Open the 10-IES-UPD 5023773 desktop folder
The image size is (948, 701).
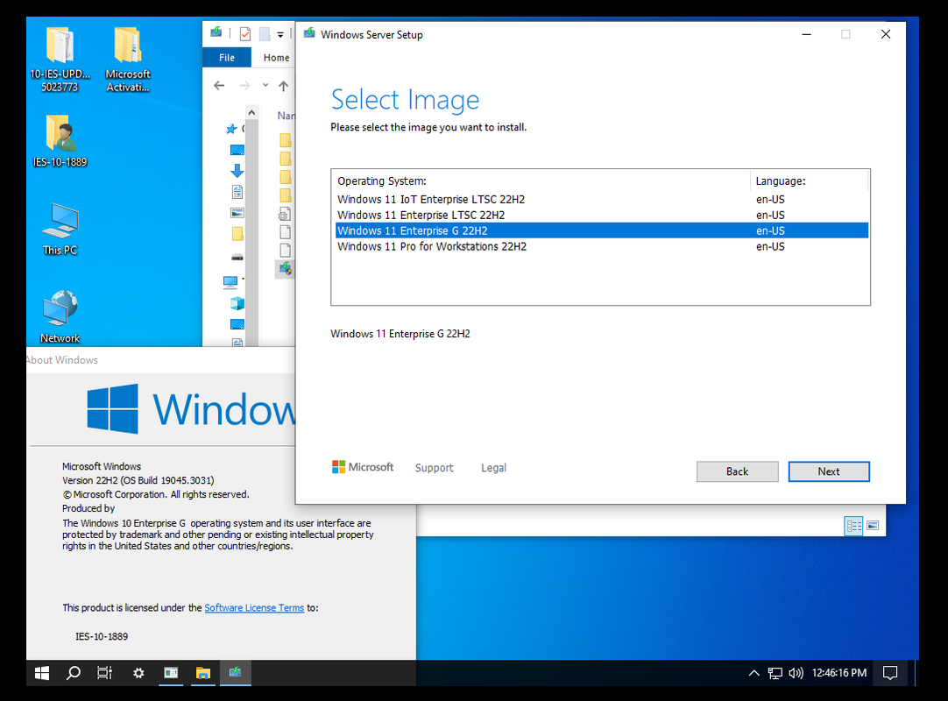click(x=60, y=60)
